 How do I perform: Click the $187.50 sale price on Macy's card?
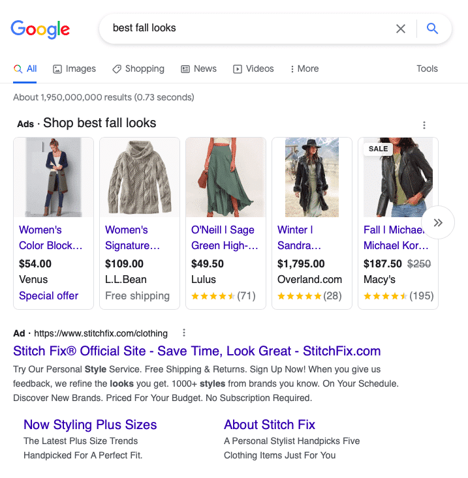coord(382,263)
